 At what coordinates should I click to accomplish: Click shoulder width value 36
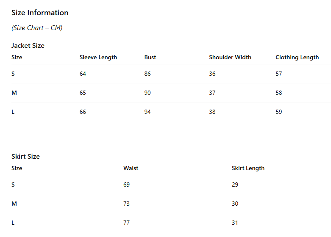212,74
